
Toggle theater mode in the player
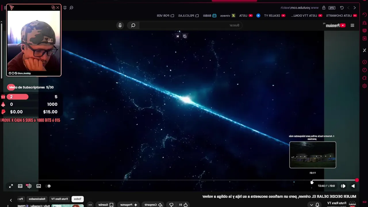click(x=20, y=186)
